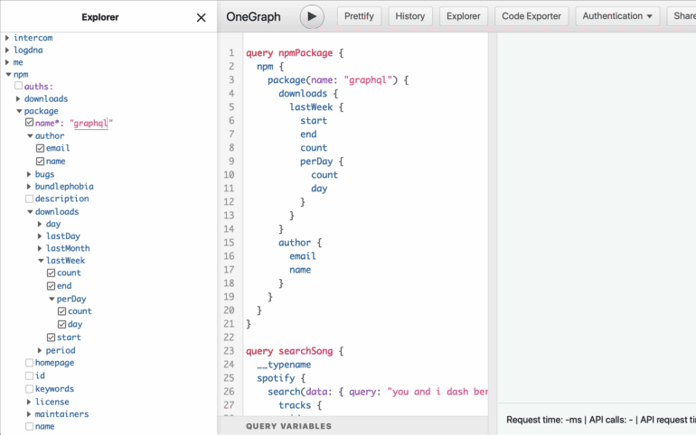Expand the bundlephobia field
Image resolution: width=696 pixels, height=435 pixels.
pos(29,187)
